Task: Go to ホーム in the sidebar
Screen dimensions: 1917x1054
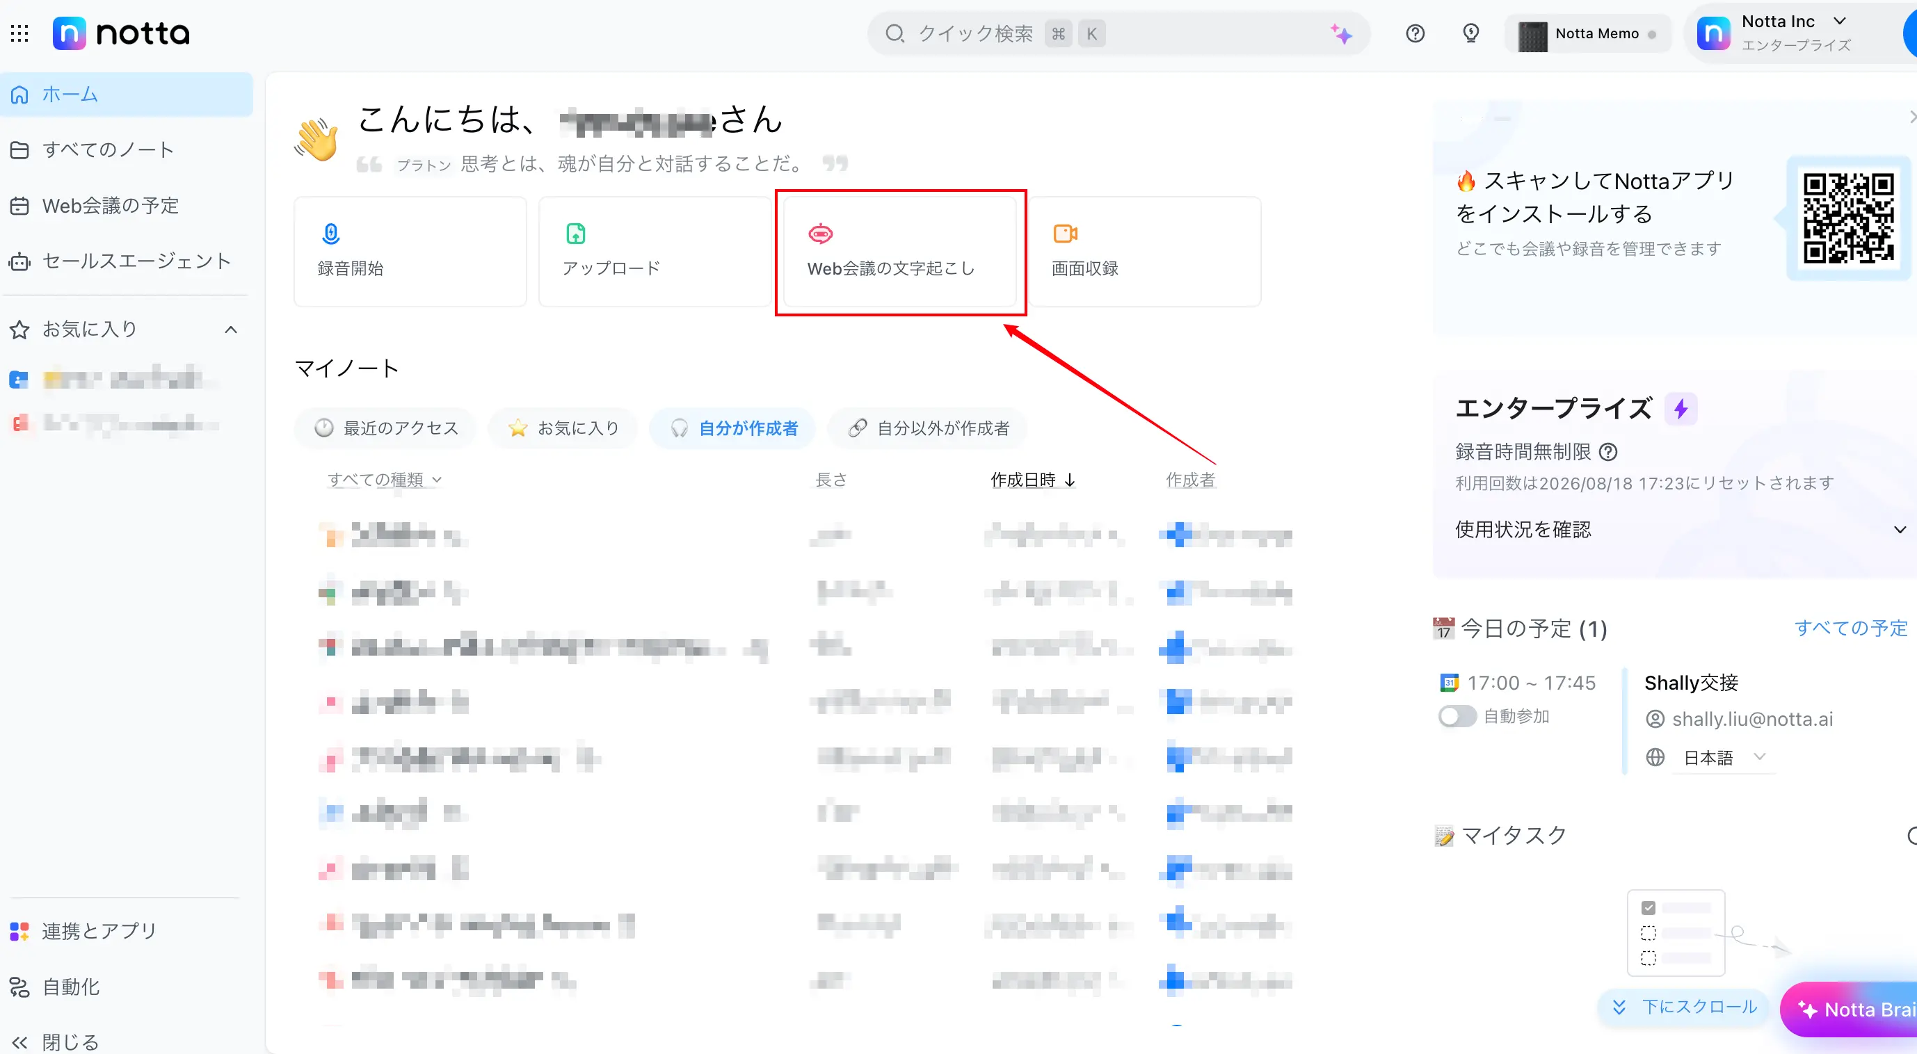Action: 127,95
